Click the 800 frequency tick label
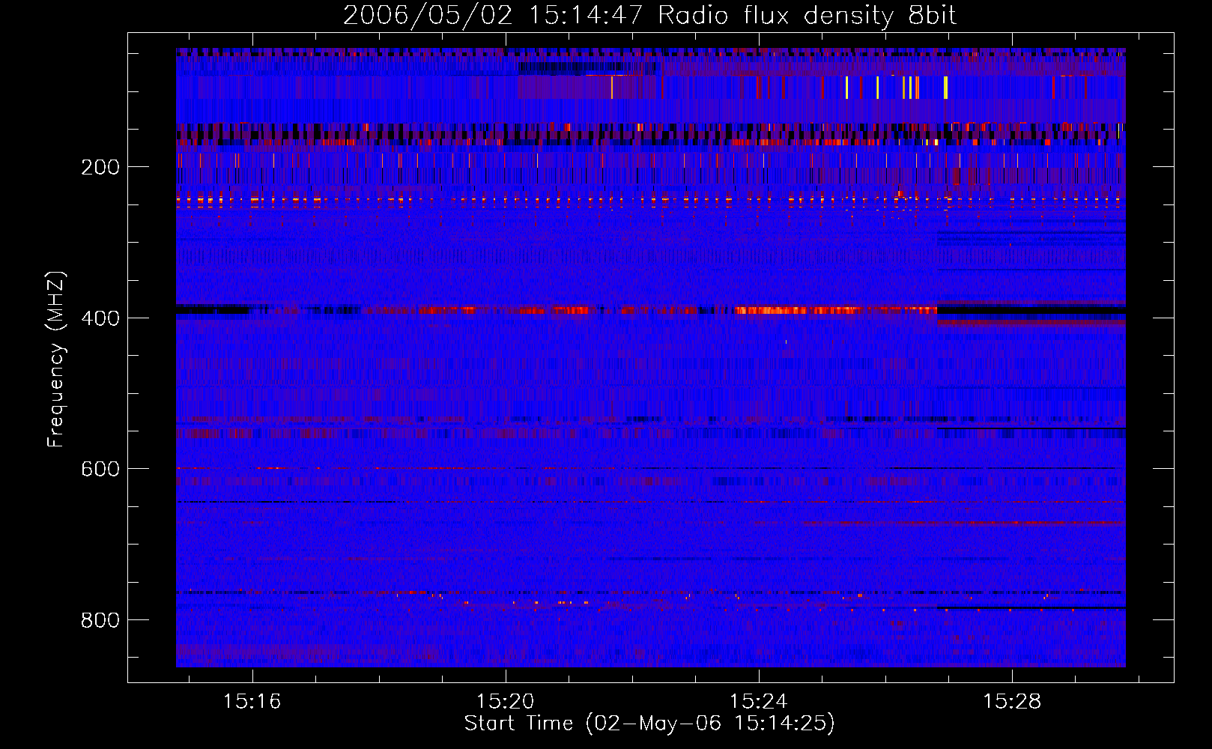1212x749 pixels. click(x=100, y=620)
